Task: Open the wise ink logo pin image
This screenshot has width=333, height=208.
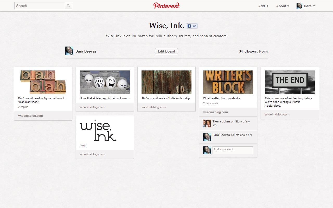Action: tap(98, 131)
